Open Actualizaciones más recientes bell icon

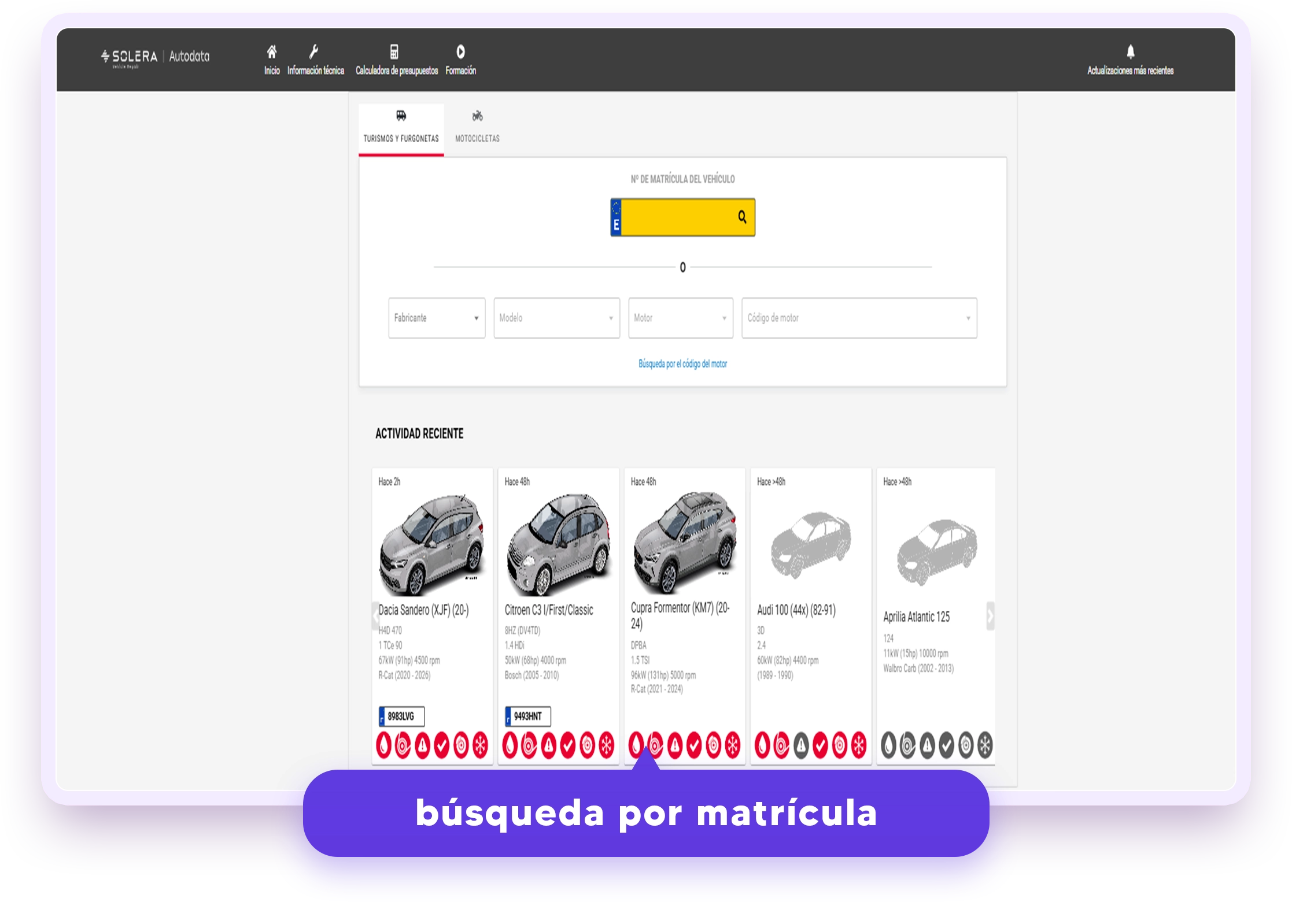pos(1130,52)
